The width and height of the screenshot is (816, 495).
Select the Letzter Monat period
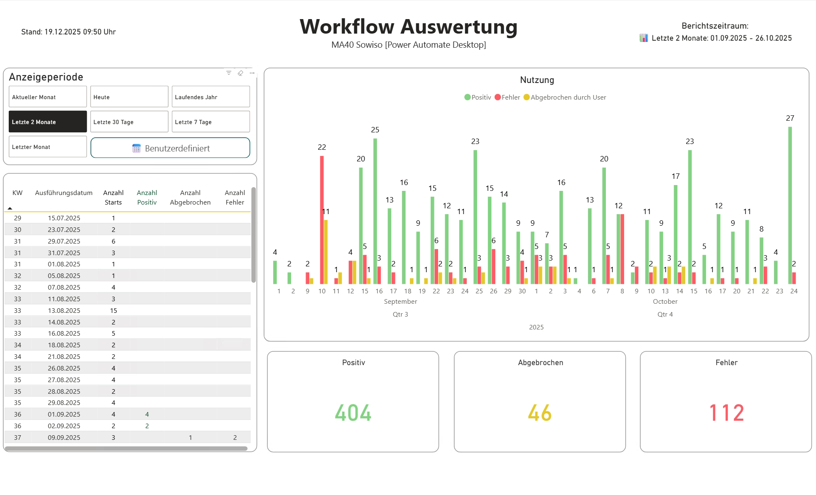pyautogui.click(x=47, y=146)
